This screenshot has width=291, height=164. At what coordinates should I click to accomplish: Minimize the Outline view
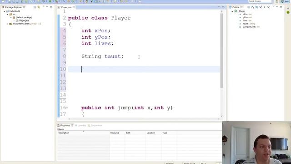point(277,7)
